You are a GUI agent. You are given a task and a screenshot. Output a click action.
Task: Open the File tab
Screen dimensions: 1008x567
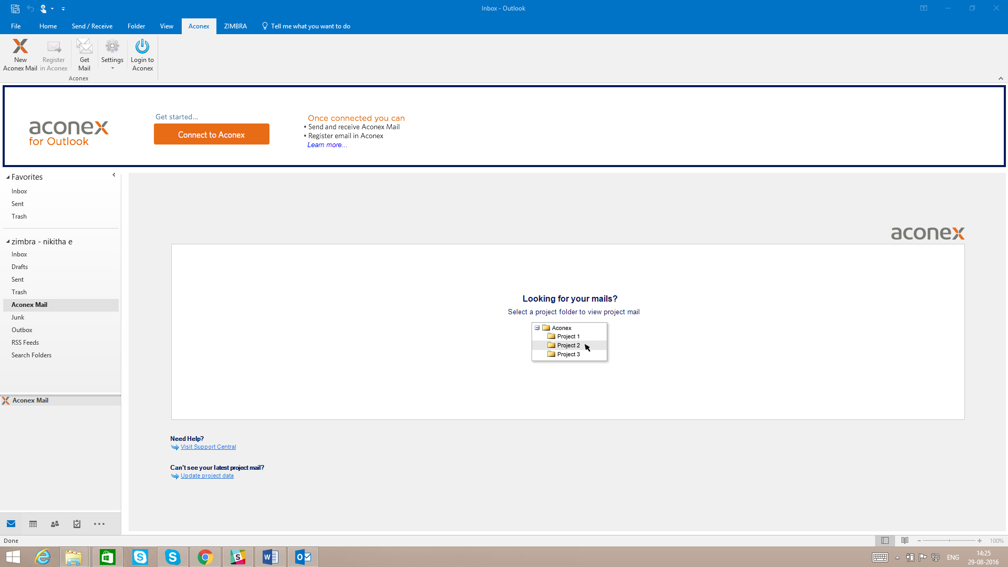pyautogui.click(x=16, y=26)
